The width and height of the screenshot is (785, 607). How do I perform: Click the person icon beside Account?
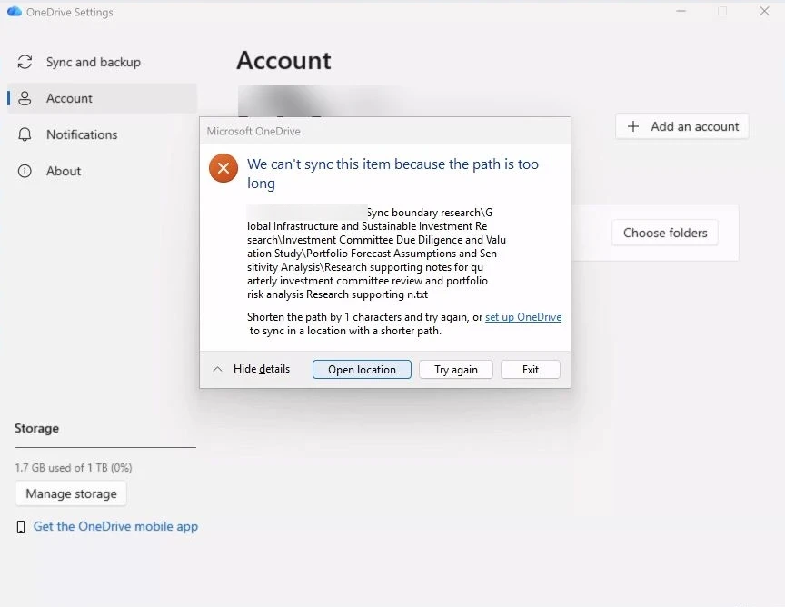[25, 98]
